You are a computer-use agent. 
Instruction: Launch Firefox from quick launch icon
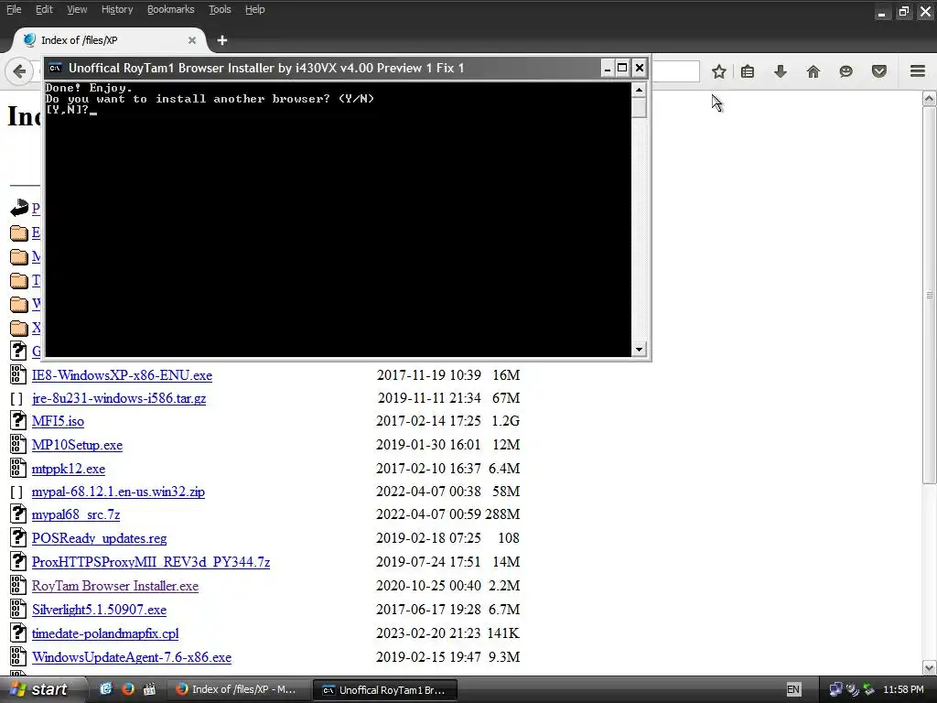[127, 689]
